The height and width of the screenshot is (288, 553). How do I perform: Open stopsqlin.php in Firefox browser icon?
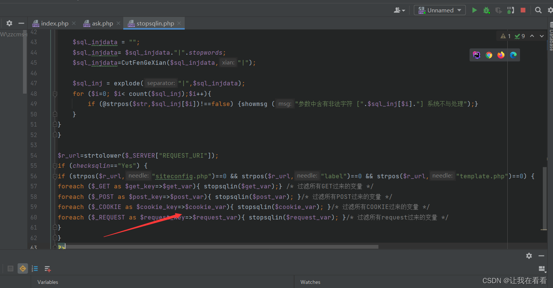(x=501, y=55)
